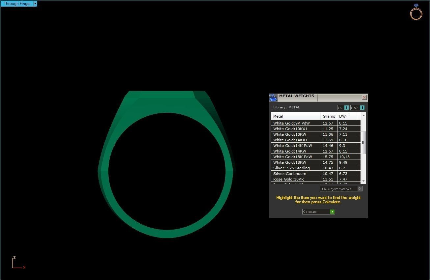Enable Use Object Materials option
This screenshot has height=280, width=430.
[341, 189]
